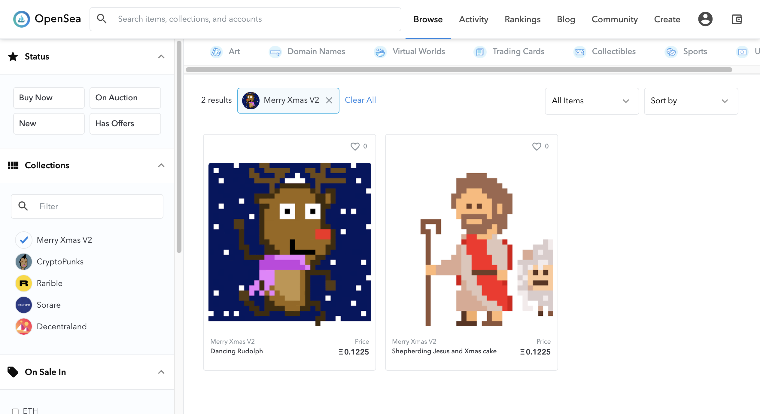Click the Virtual Worlds category icon
This screenshot has width=760, height=414.
tap(380, 52)
